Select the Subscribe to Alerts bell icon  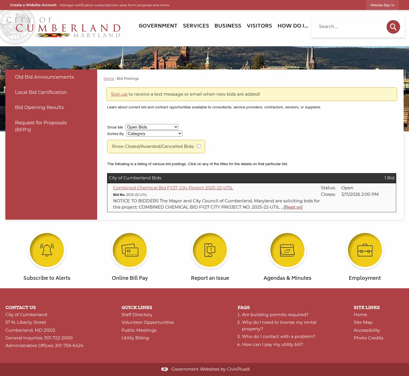47,250
